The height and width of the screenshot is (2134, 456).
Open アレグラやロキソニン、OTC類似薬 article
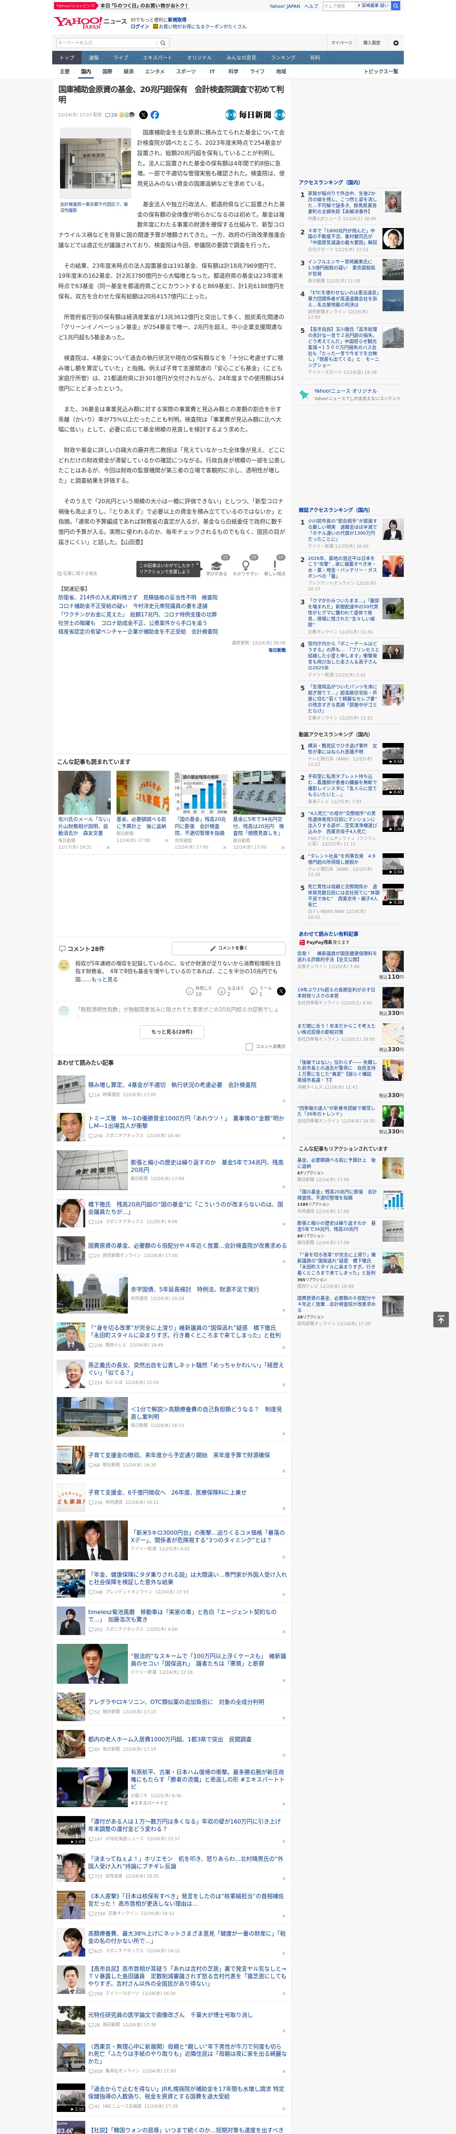click(x=176, y=1702)
